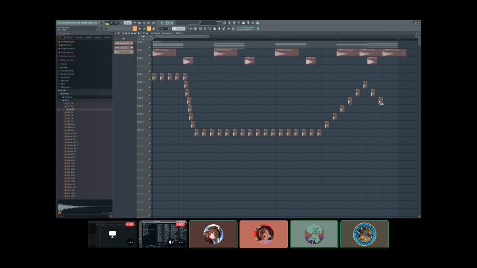Click the save project icon in top toolbar

243,23
